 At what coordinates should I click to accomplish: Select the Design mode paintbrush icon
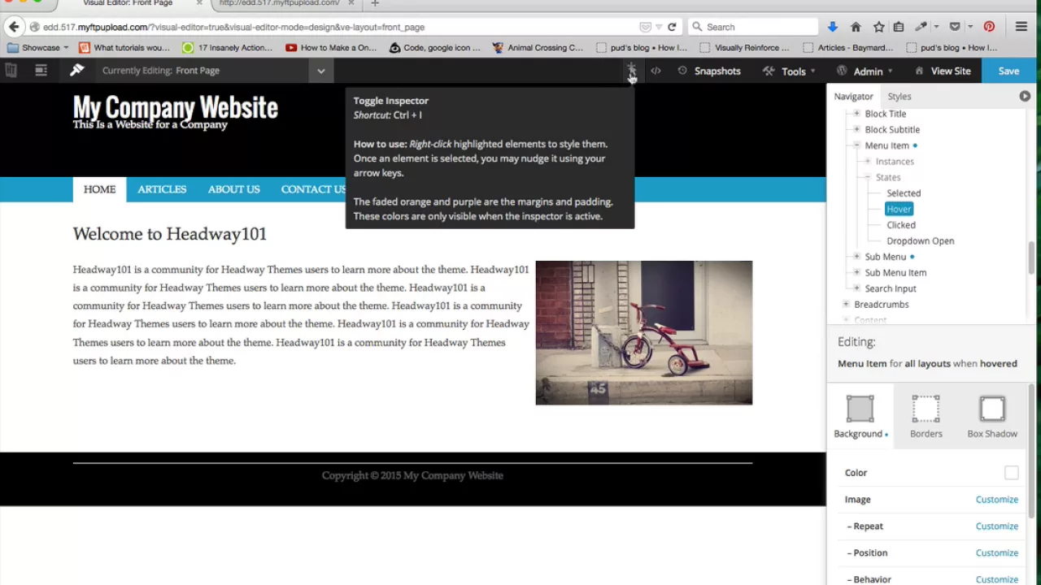tap(76, 71)
